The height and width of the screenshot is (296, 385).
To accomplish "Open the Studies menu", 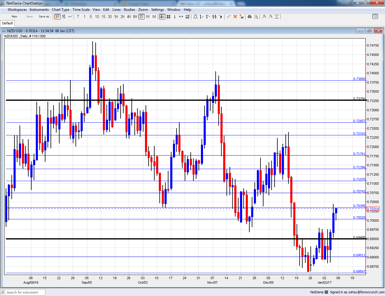I will point(129,10).
